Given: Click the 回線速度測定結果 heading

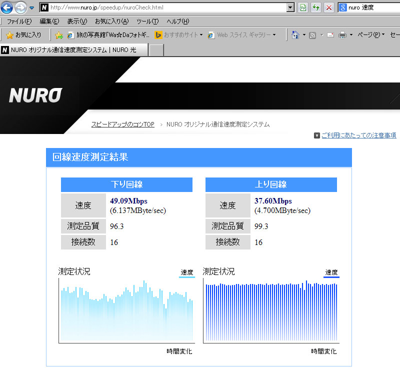Looking at the screenshot, I should click(90, 157).
